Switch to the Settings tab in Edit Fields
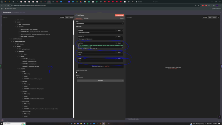 coord(86,18)
